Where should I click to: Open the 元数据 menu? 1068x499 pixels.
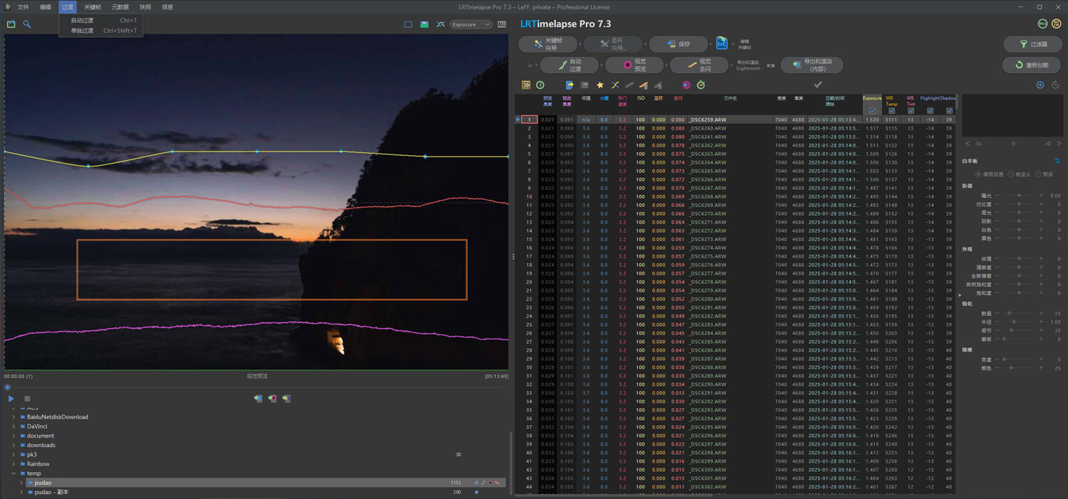(x=120, y=7)
